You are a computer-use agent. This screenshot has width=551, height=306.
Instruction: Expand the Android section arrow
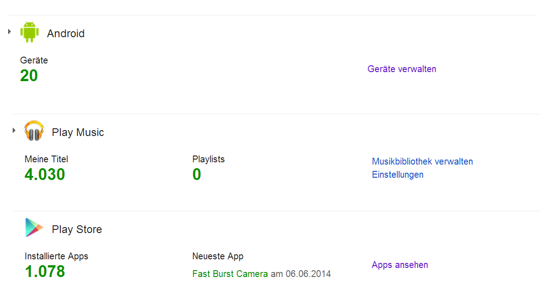point(10,31)
